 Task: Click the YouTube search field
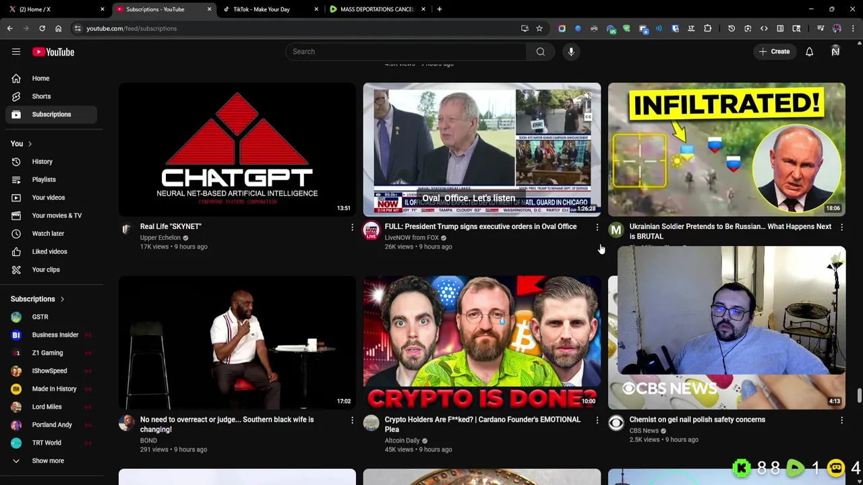coord(406,52)
